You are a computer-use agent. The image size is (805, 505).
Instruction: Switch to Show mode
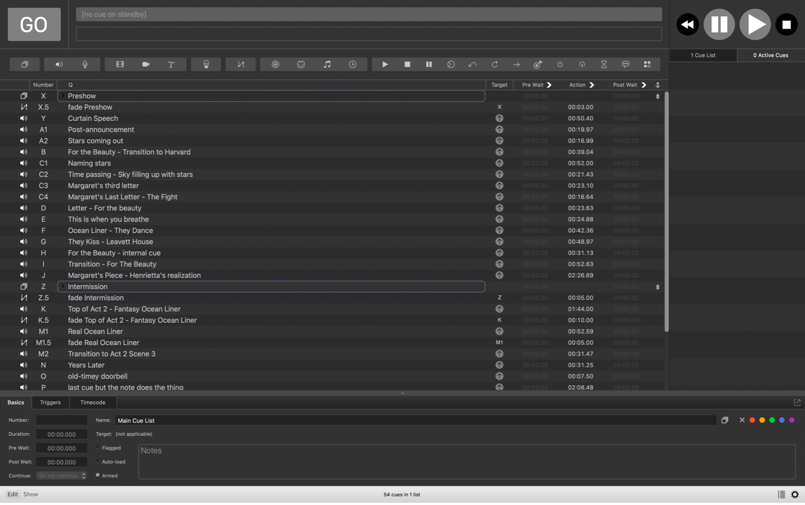30,494
